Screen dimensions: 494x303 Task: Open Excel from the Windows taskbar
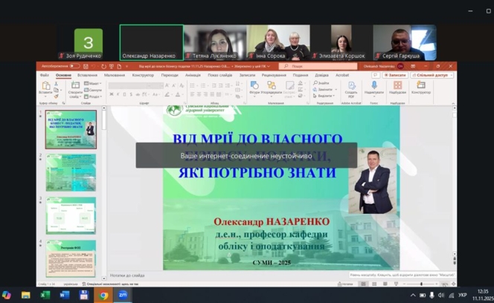[45, 295]
